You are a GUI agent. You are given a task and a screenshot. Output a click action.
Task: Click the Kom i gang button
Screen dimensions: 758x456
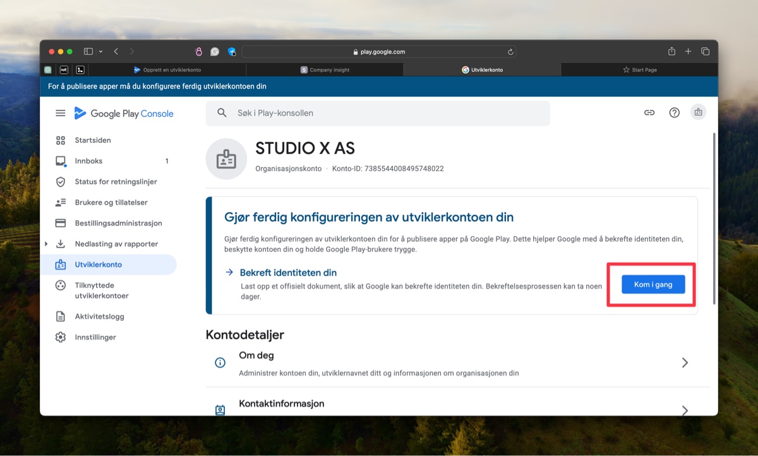click(653, 285)
